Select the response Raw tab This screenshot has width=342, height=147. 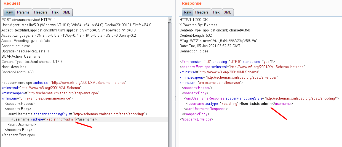pos(187,12)
